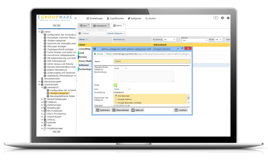The image size is (268, 160).
Task: Open the Globale Kategorien filter dropdown
Action: [x=116, y=34]
